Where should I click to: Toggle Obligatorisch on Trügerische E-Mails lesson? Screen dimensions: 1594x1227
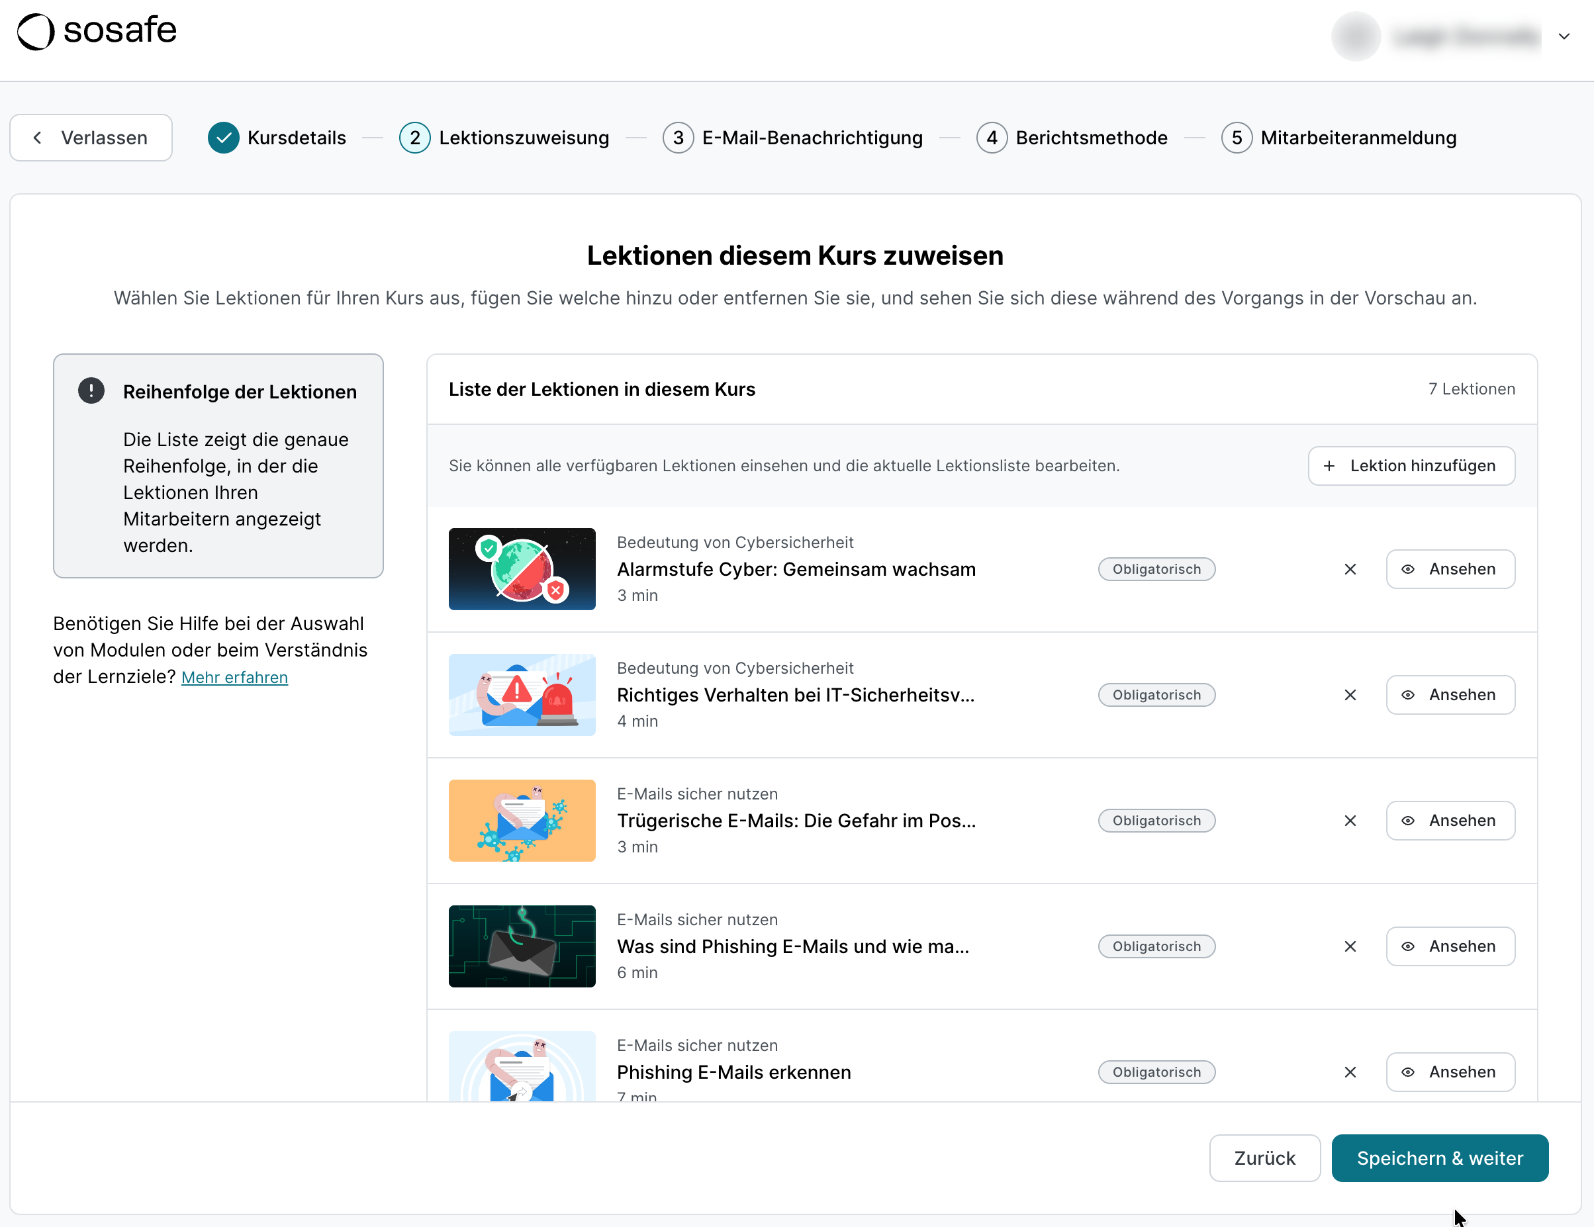tap(1156, 820)
